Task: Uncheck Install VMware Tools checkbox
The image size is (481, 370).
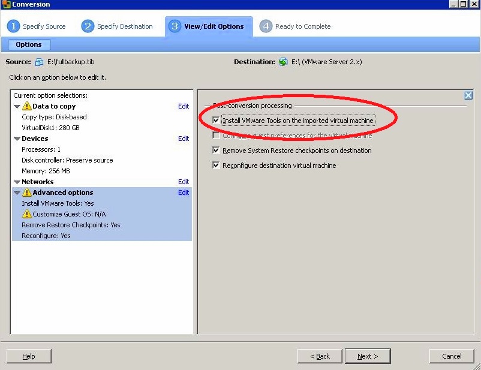Action: tap(216, 121)
